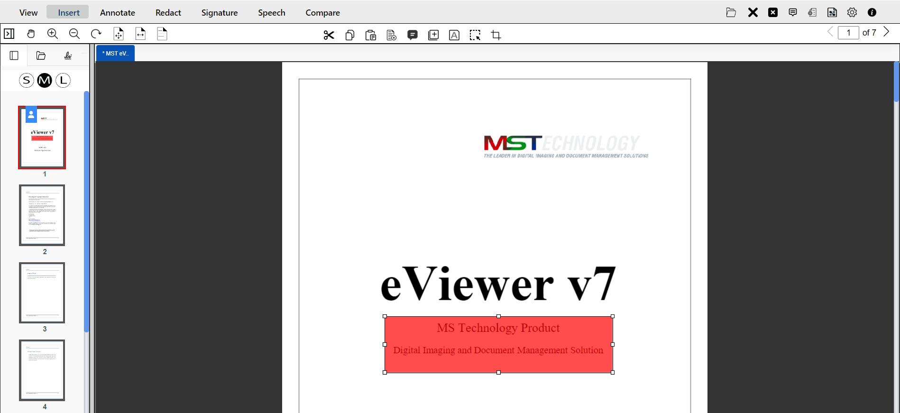Viewport: 900px width, 413px height.
Task: Select the '* MST eV..' document tab
Action: 116,53
